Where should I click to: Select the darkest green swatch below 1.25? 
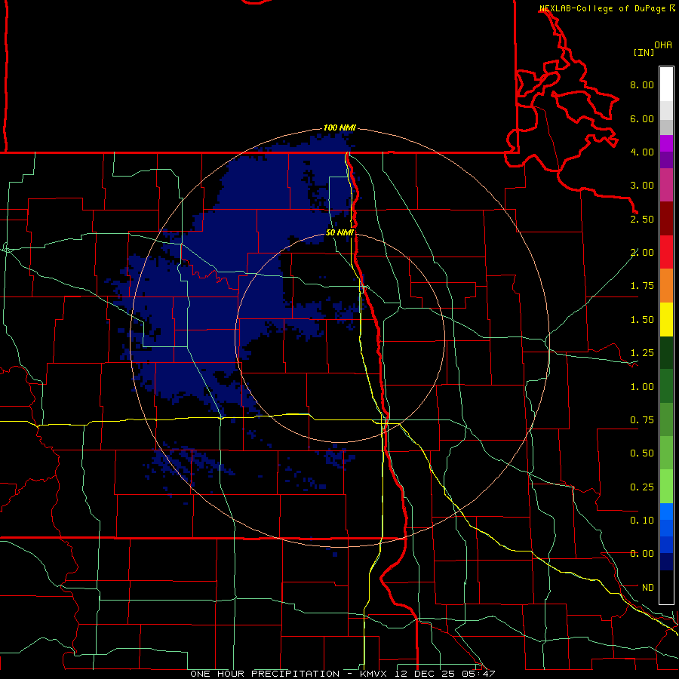pos(666,353)
